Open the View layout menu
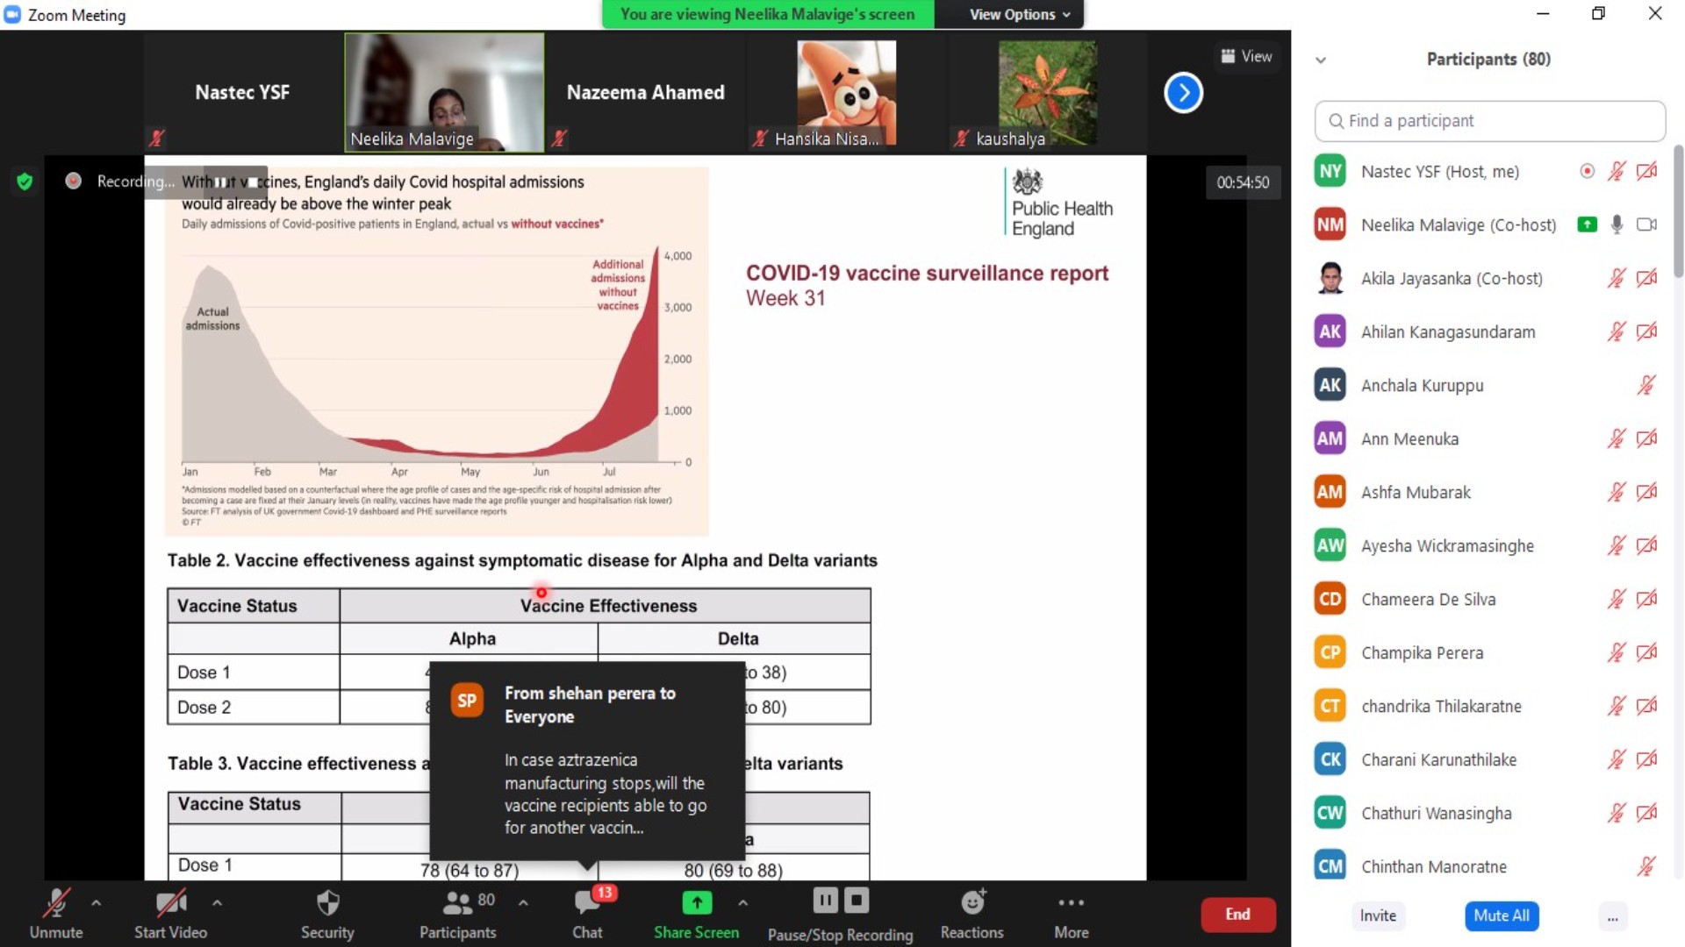 point(1246,56)
